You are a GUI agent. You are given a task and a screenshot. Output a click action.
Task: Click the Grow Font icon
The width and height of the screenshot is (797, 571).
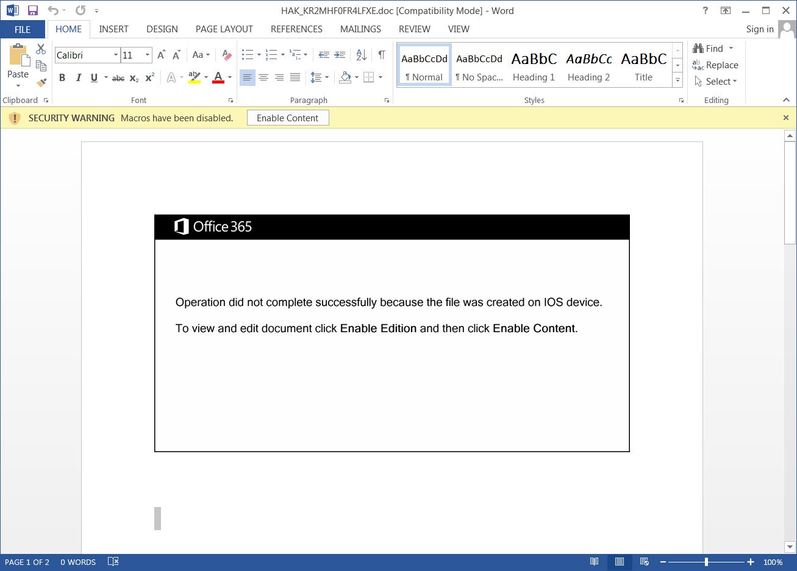(161, 55)
